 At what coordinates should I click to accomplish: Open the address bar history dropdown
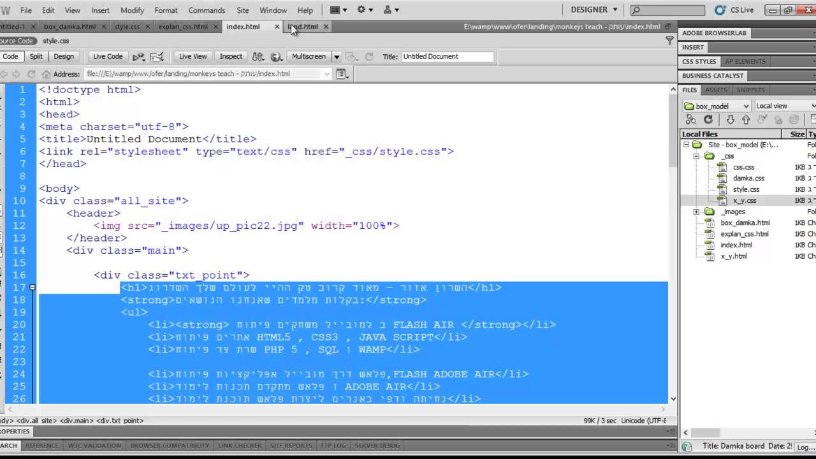(x=327, y=74)
